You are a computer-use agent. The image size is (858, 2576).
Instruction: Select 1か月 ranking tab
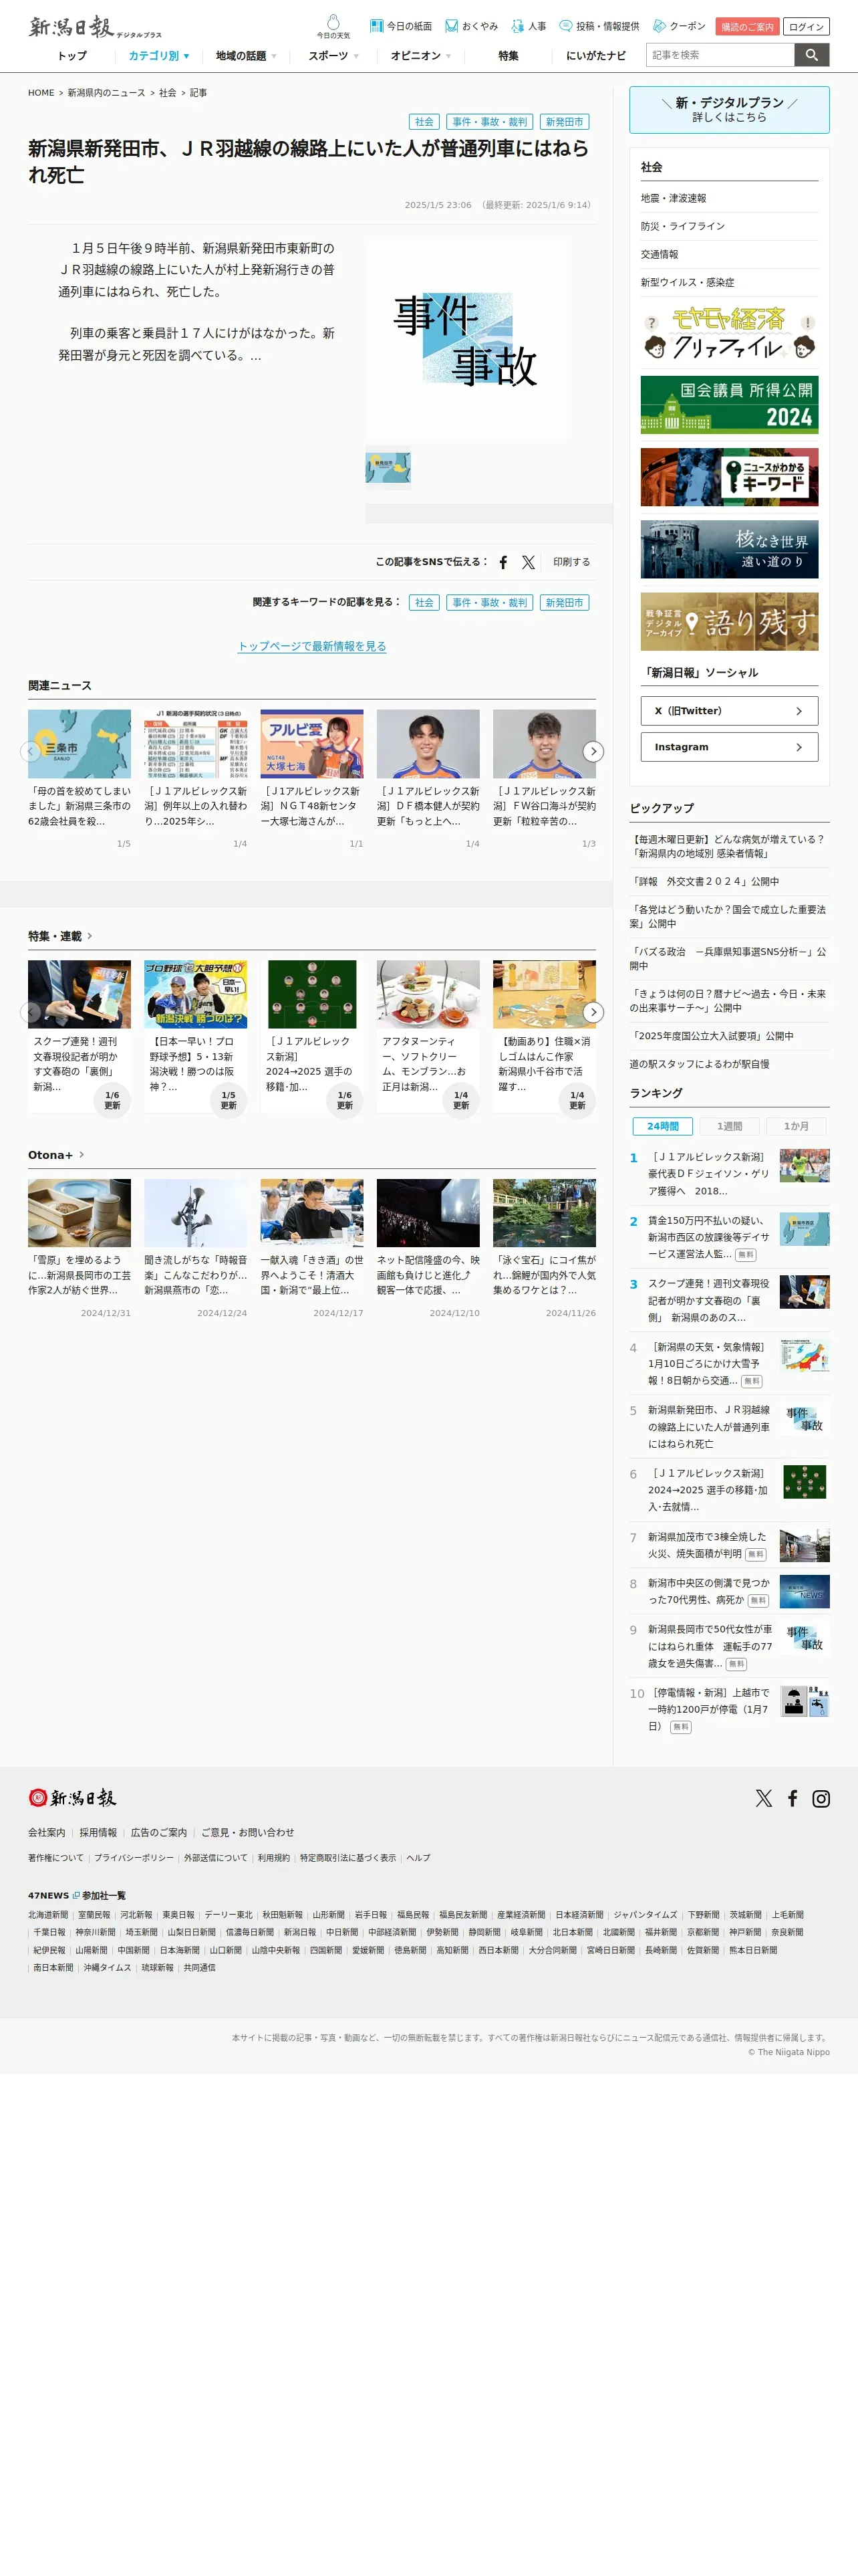[796, 1126]
